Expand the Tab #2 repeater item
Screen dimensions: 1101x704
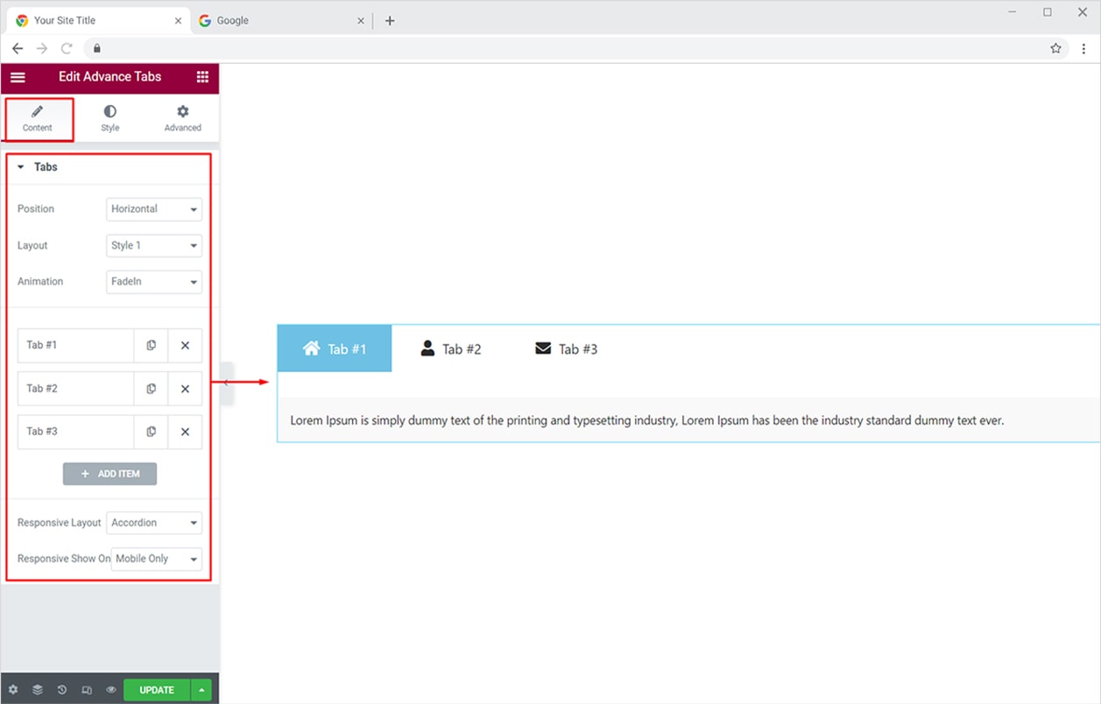75,389
